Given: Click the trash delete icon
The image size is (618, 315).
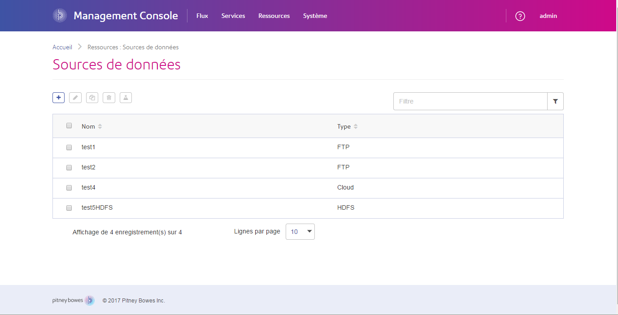Looking at the screenshot, I should (x=109, y=97).
